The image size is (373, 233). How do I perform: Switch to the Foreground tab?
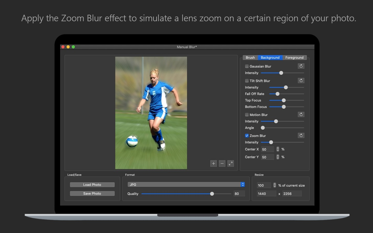pos(294,57)
